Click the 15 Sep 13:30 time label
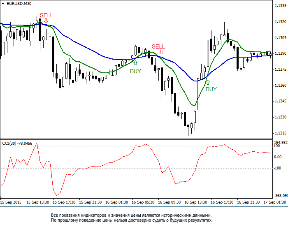 [38, 202]
